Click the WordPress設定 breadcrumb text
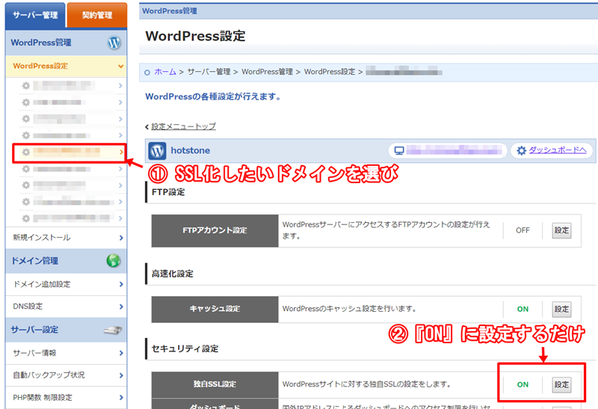Viewport: 598px width, 409px height. click(330, 72)
